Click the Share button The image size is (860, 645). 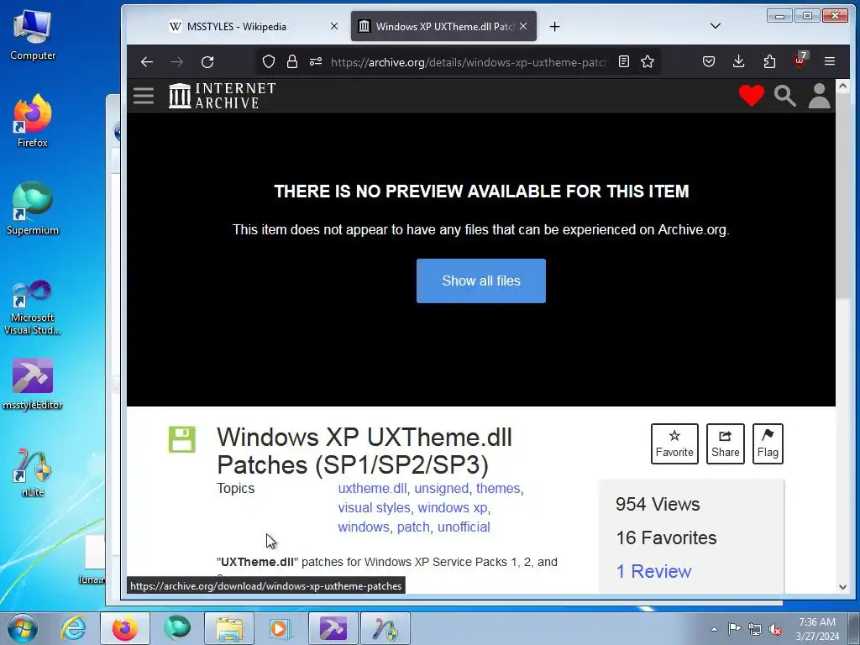tap(725, 443)
